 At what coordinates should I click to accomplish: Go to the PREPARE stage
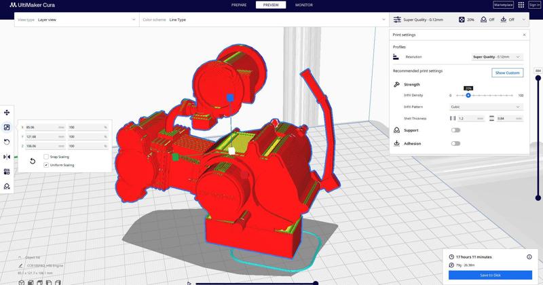(239, 5)
